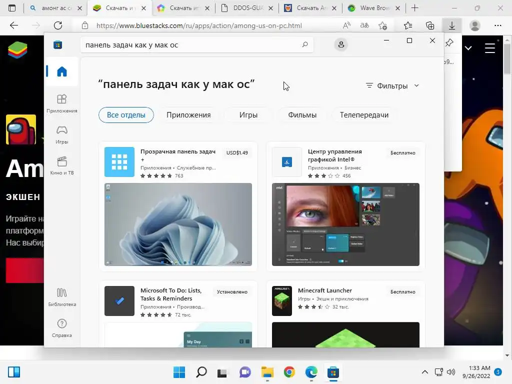Select Все отделы filter tab
The image size is (512, 384).
pyautogui.click(x=126, y=115)
